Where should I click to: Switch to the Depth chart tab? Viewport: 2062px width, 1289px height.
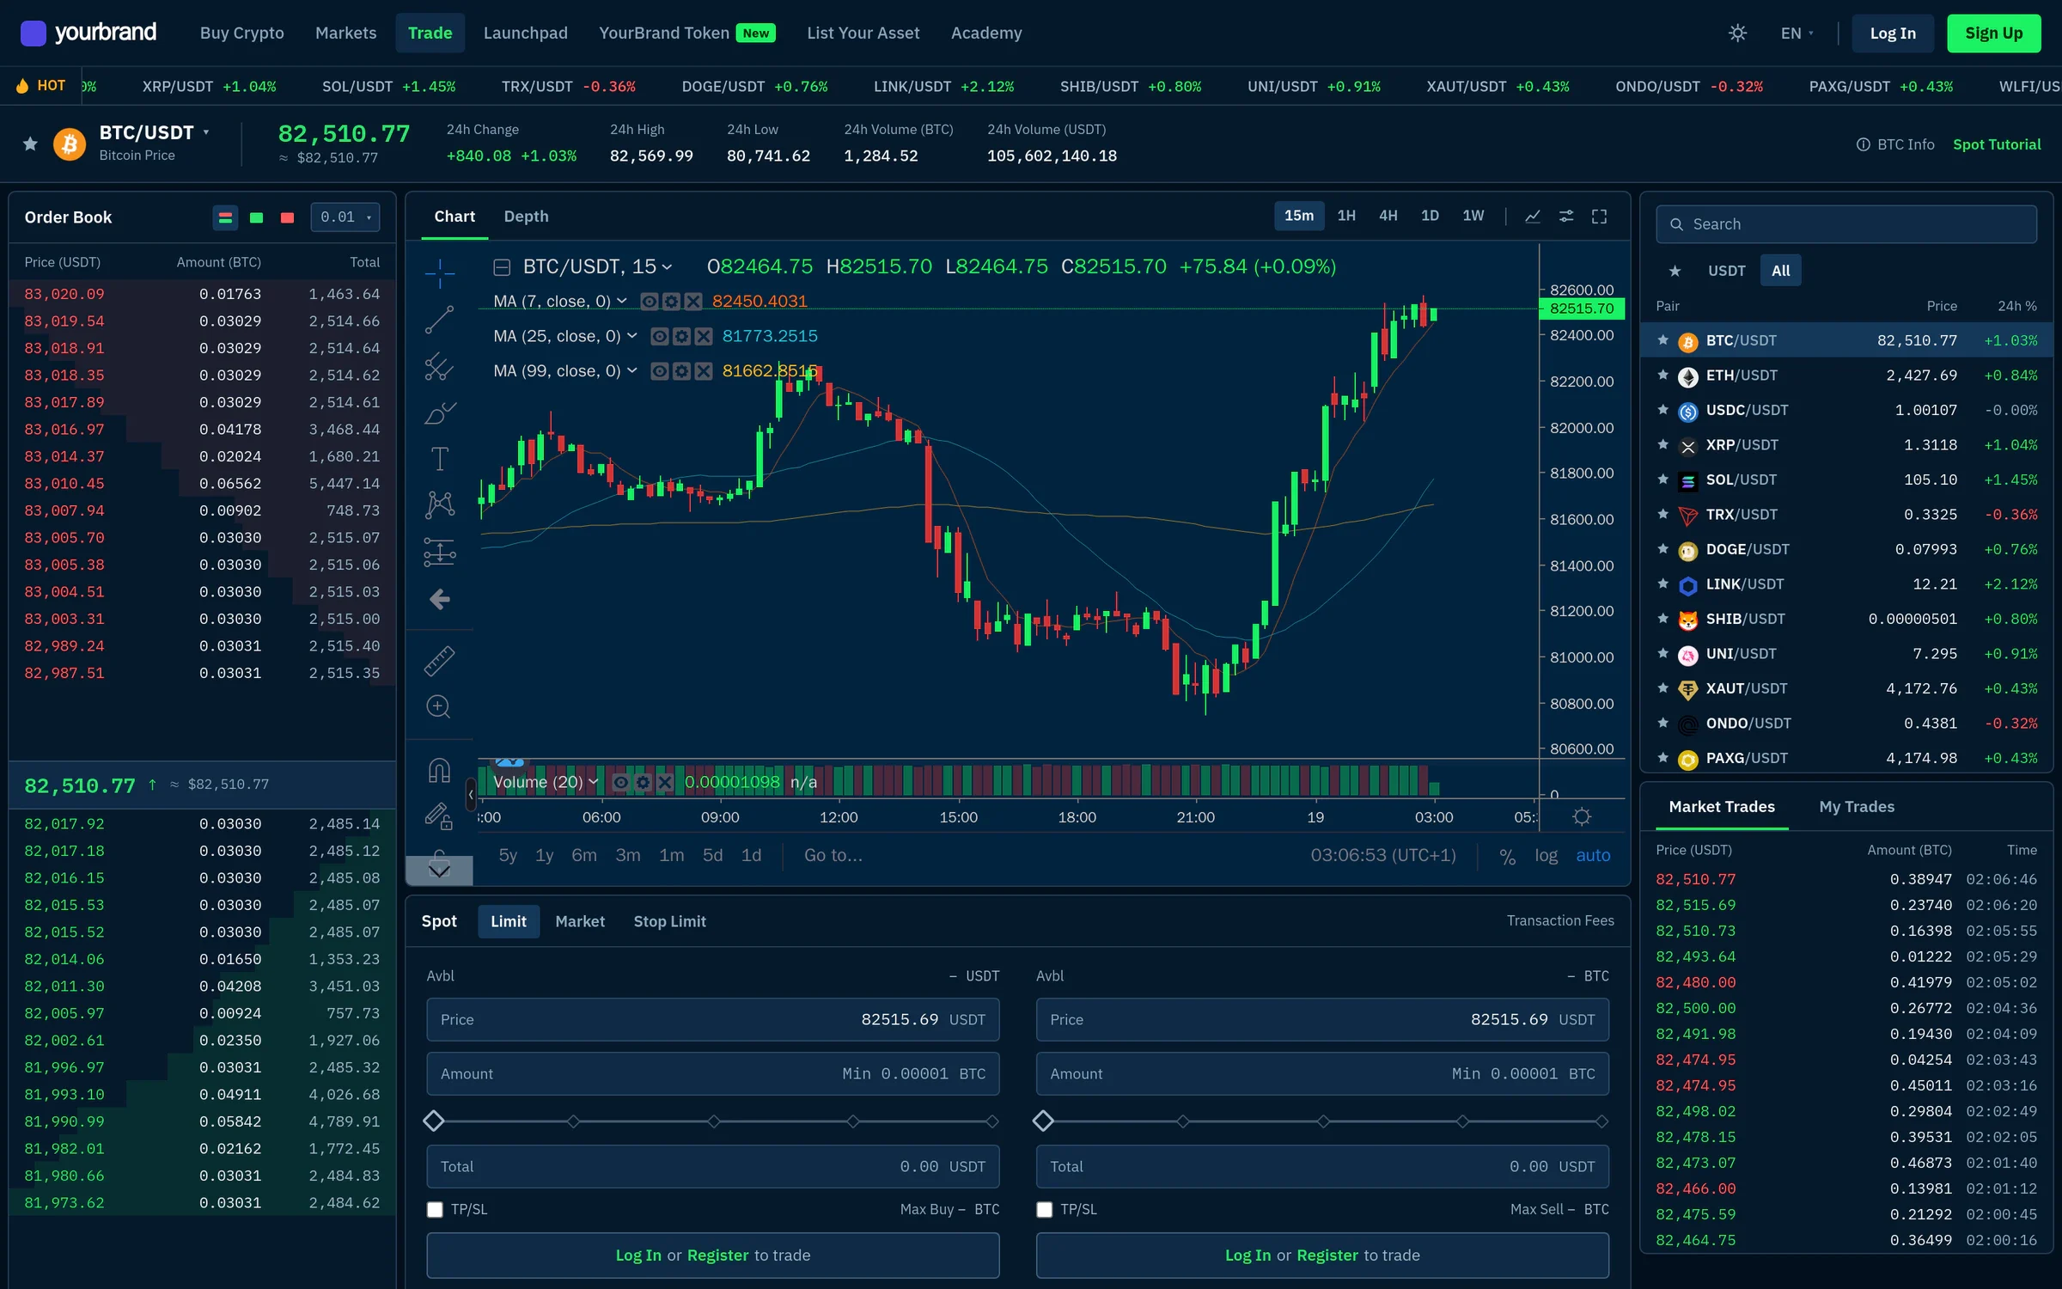pos(526,217)
